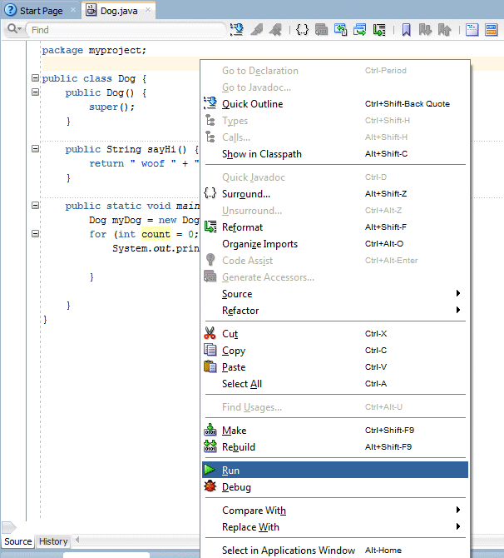Collapse the public class Dog block
The image size is (504, 558).
(x=35, y=78)
